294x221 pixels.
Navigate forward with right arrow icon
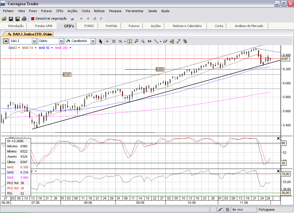pyautogui.click(x=88, y=19)
